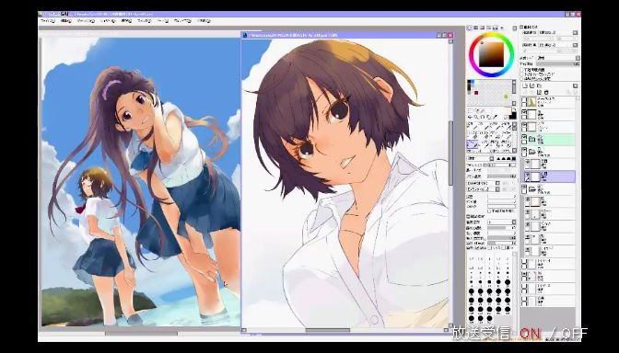619x353 pixels.
Task: Select the Rotate view tool
Action: [483, 118]
